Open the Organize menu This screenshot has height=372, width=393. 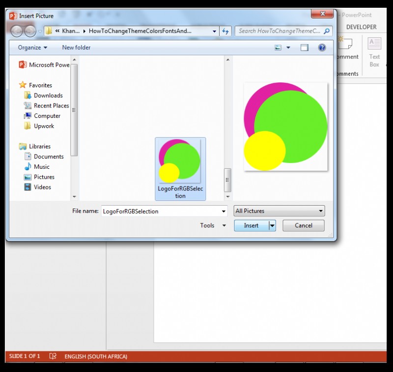(x=30, y=48)
